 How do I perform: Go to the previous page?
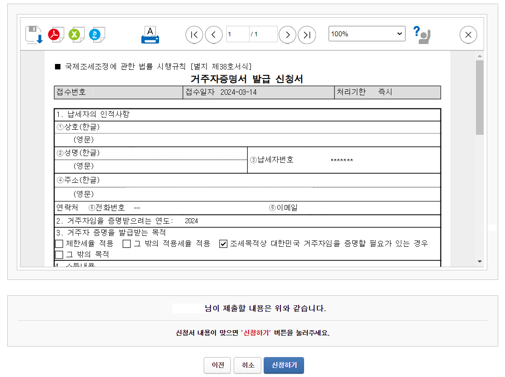(x=214, y=34)
